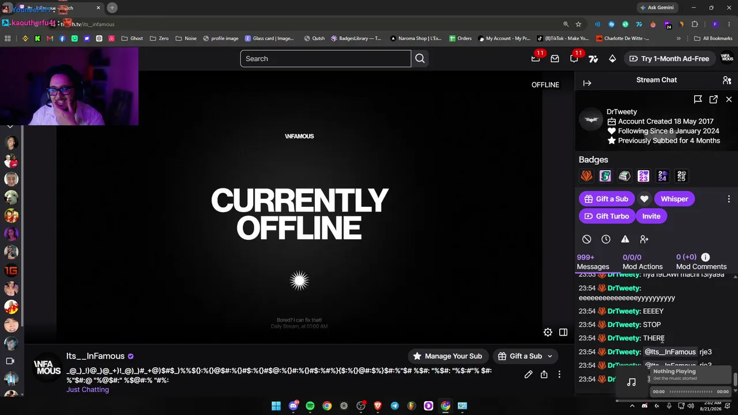The height and width of the screenshot is (415, 738).
Task: Click the info icon beside Mod Comments count
Action: pos(705,257)
